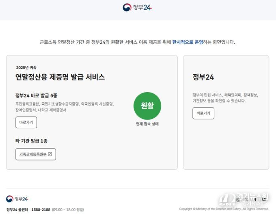Click the Ministry of the Interior copyright text
Screen dimensions: 276x214
224,209
